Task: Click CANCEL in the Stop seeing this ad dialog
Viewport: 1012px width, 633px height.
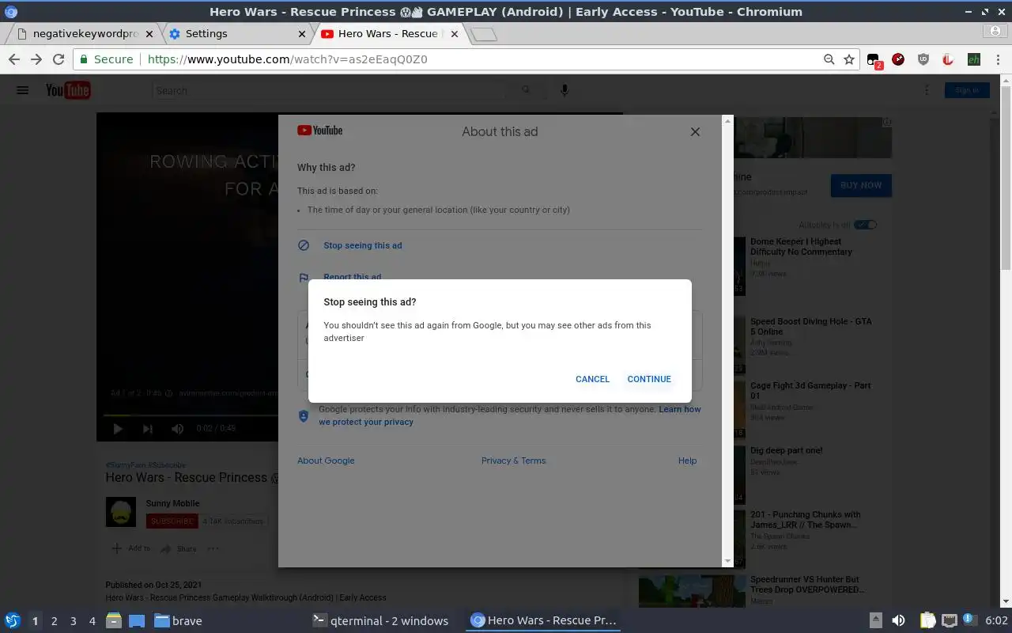Action: tap(592, 379)
